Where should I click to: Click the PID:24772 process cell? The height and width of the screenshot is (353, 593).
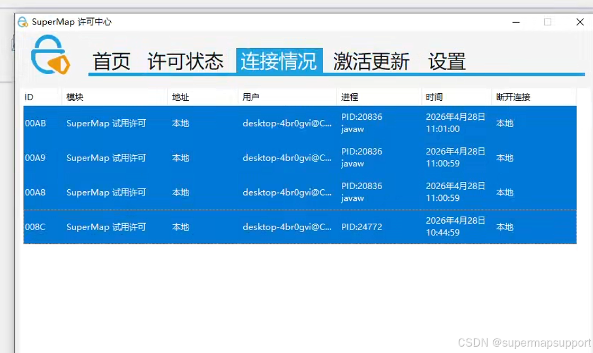click(361, 227)
